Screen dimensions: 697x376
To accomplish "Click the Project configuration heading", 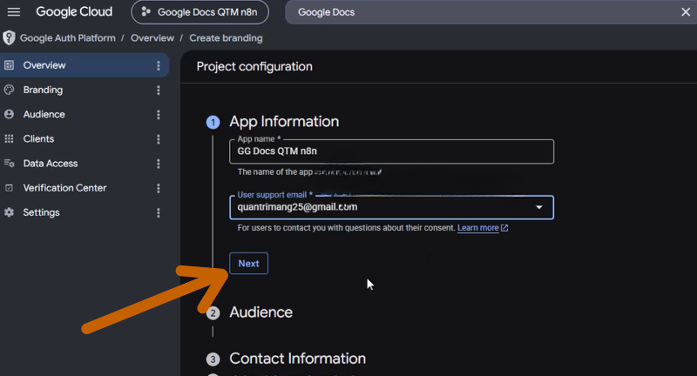I will [254, 67].
